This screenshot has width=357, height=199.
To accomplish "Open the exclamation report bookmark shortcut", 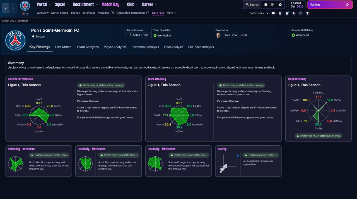I will [287, 13].
